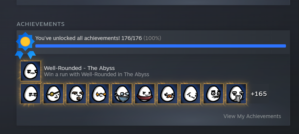Show the +165 more achievements

[x=259, y=94]
